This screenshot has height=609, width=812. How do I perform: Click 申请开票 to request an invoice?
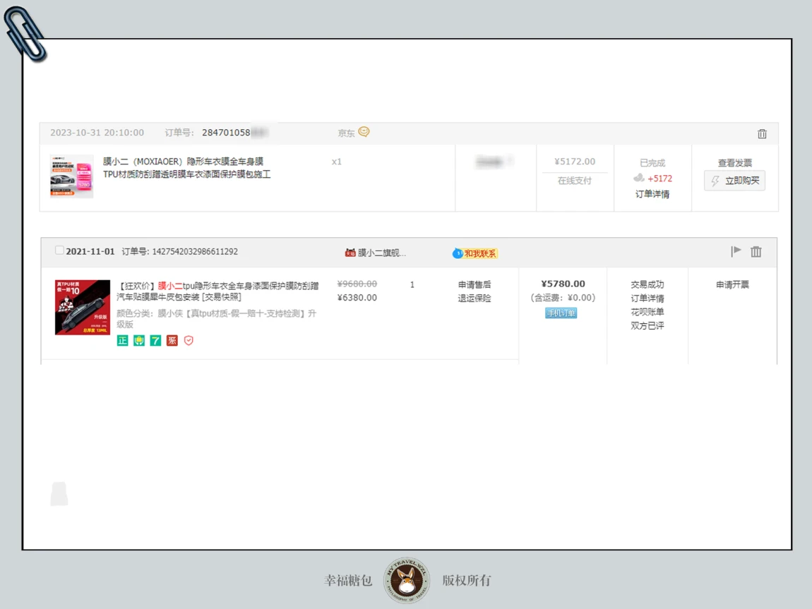pyautogui.click(x=732, y=284)
